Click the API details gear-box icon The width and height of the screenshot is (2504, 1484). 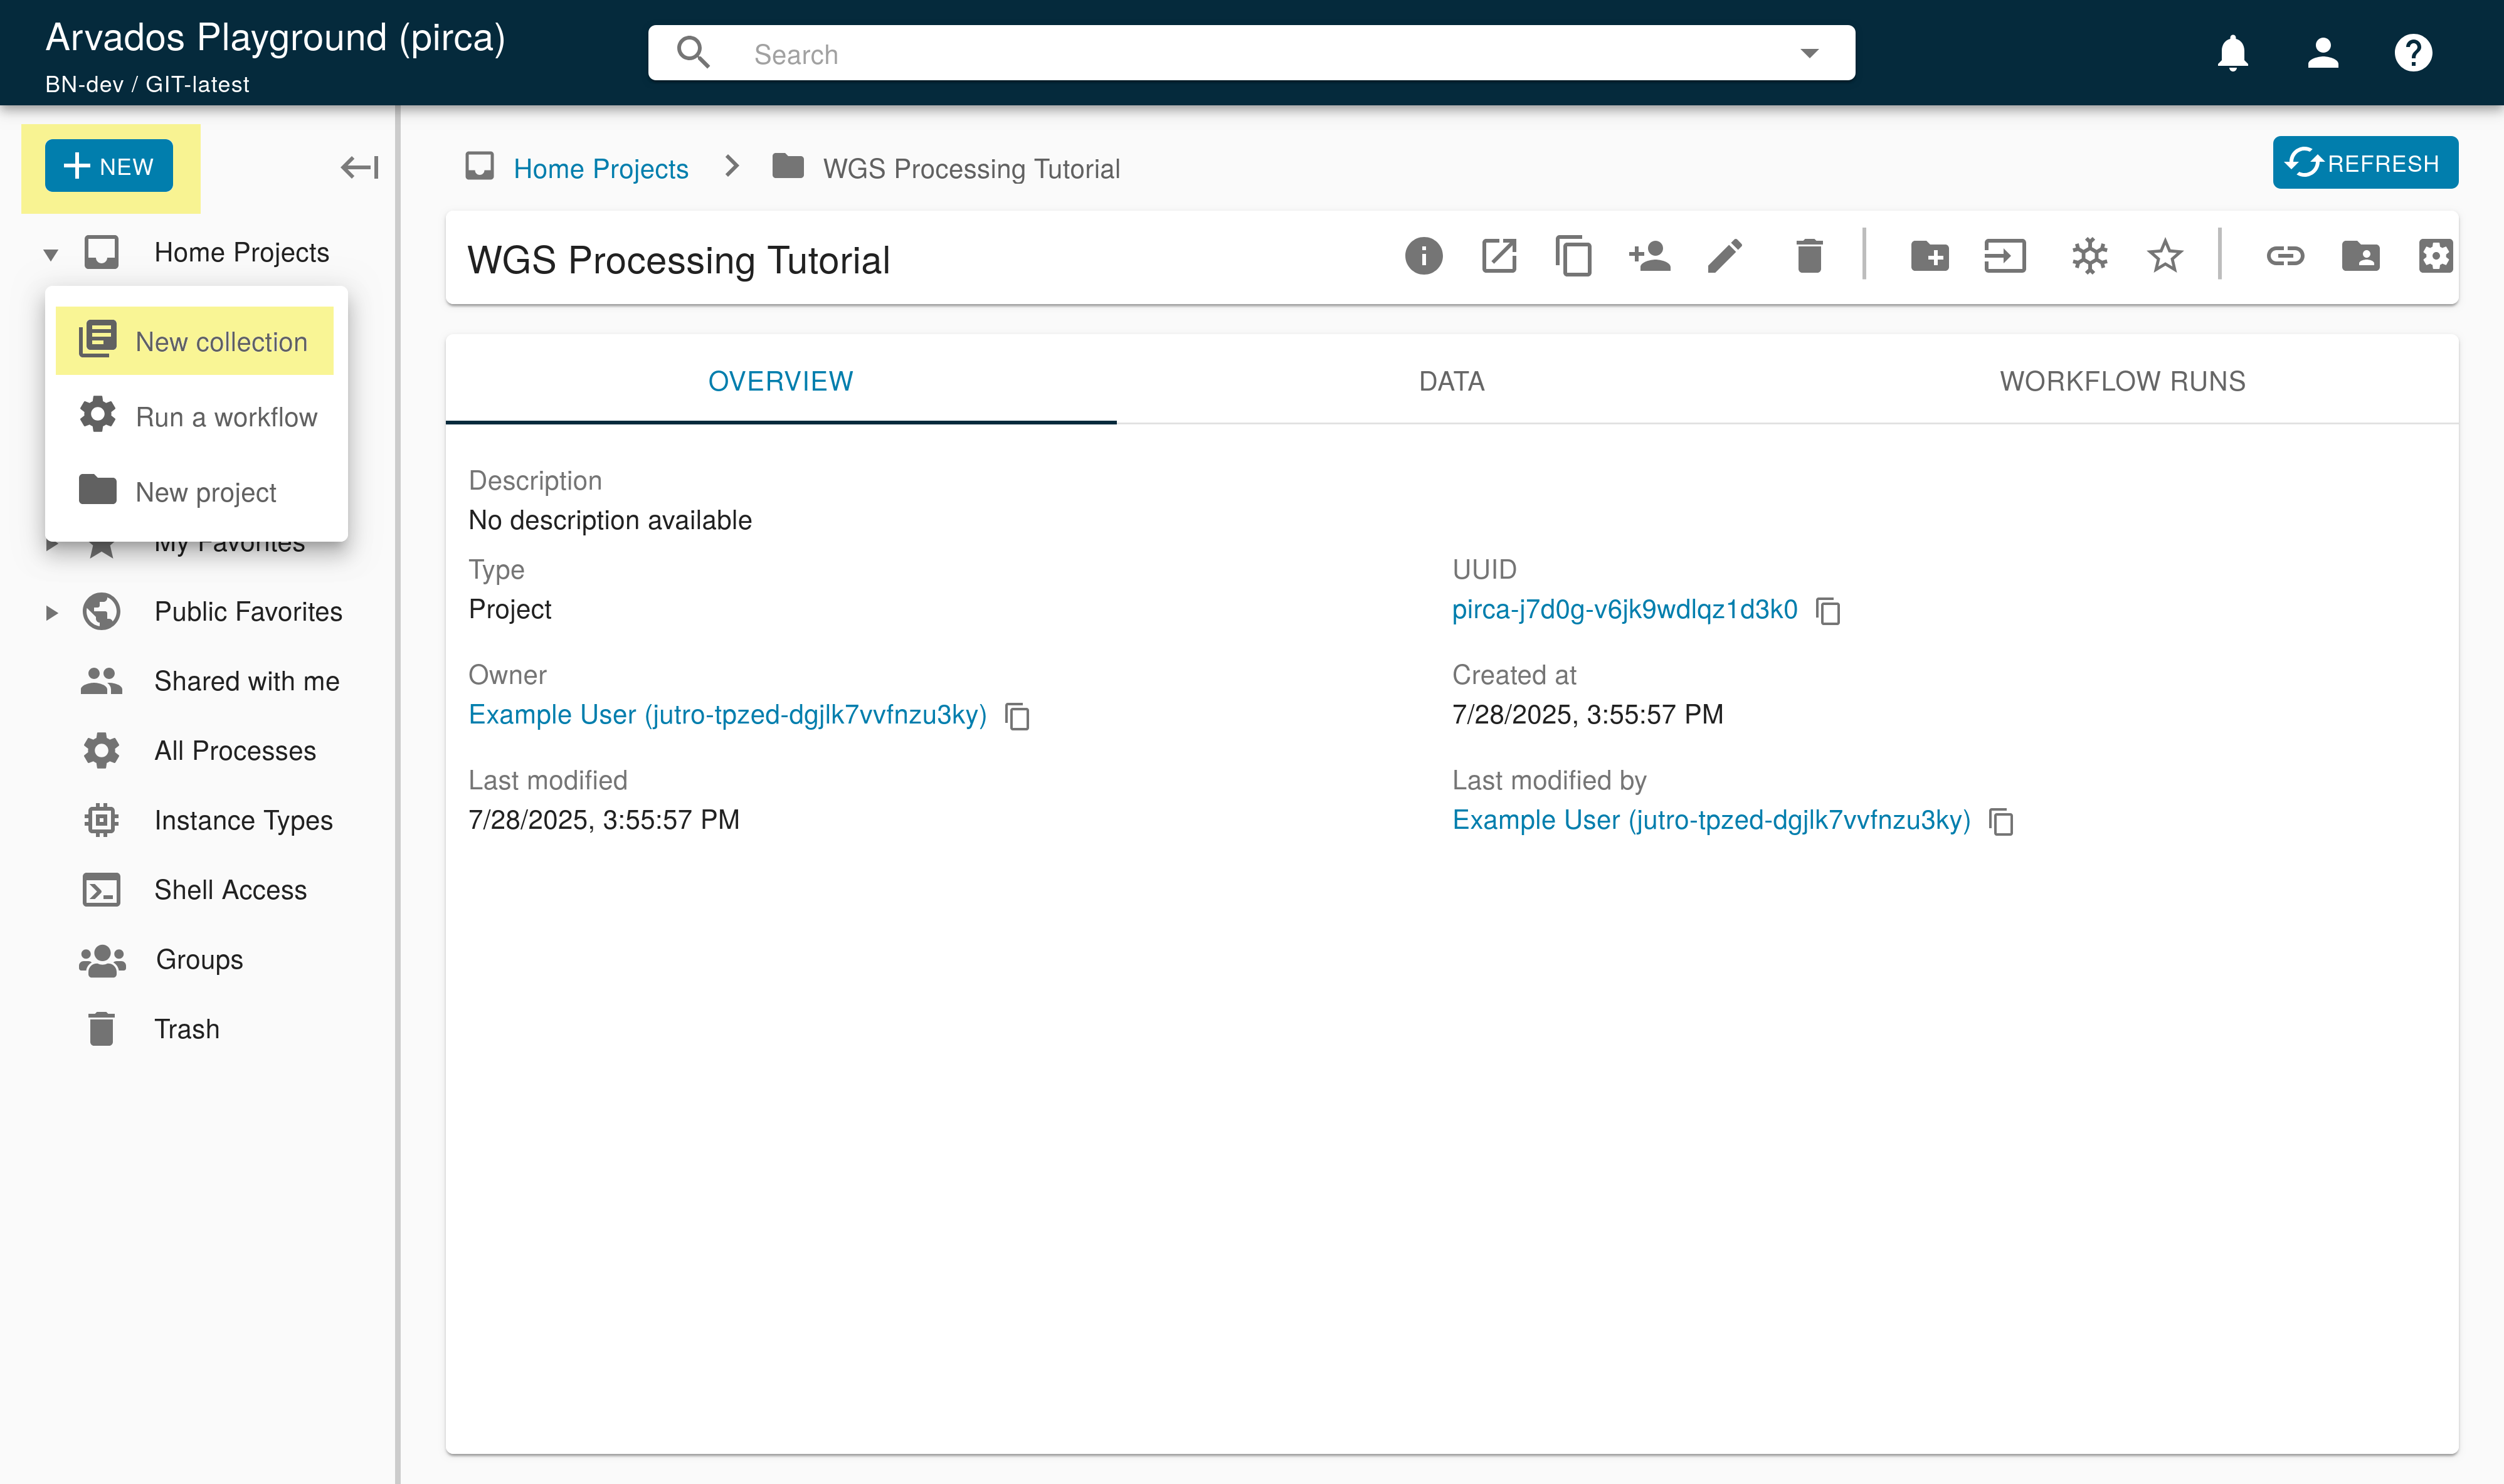coord(2435,256)
